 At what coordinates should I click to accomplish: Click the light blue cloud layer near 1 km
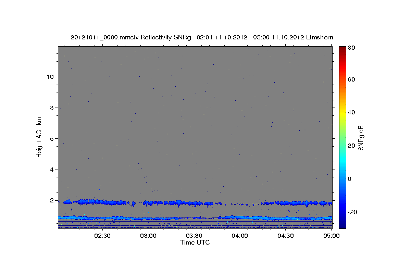coord(195,218)
